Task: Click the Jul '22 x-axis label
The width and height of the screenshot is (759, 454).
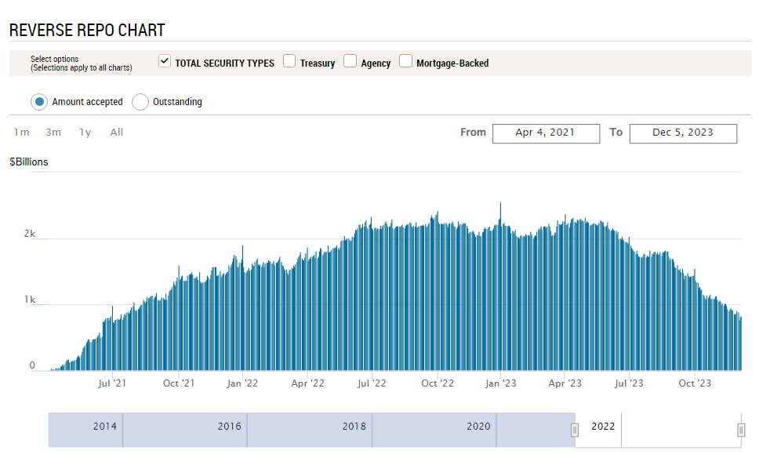Action: 372,383
